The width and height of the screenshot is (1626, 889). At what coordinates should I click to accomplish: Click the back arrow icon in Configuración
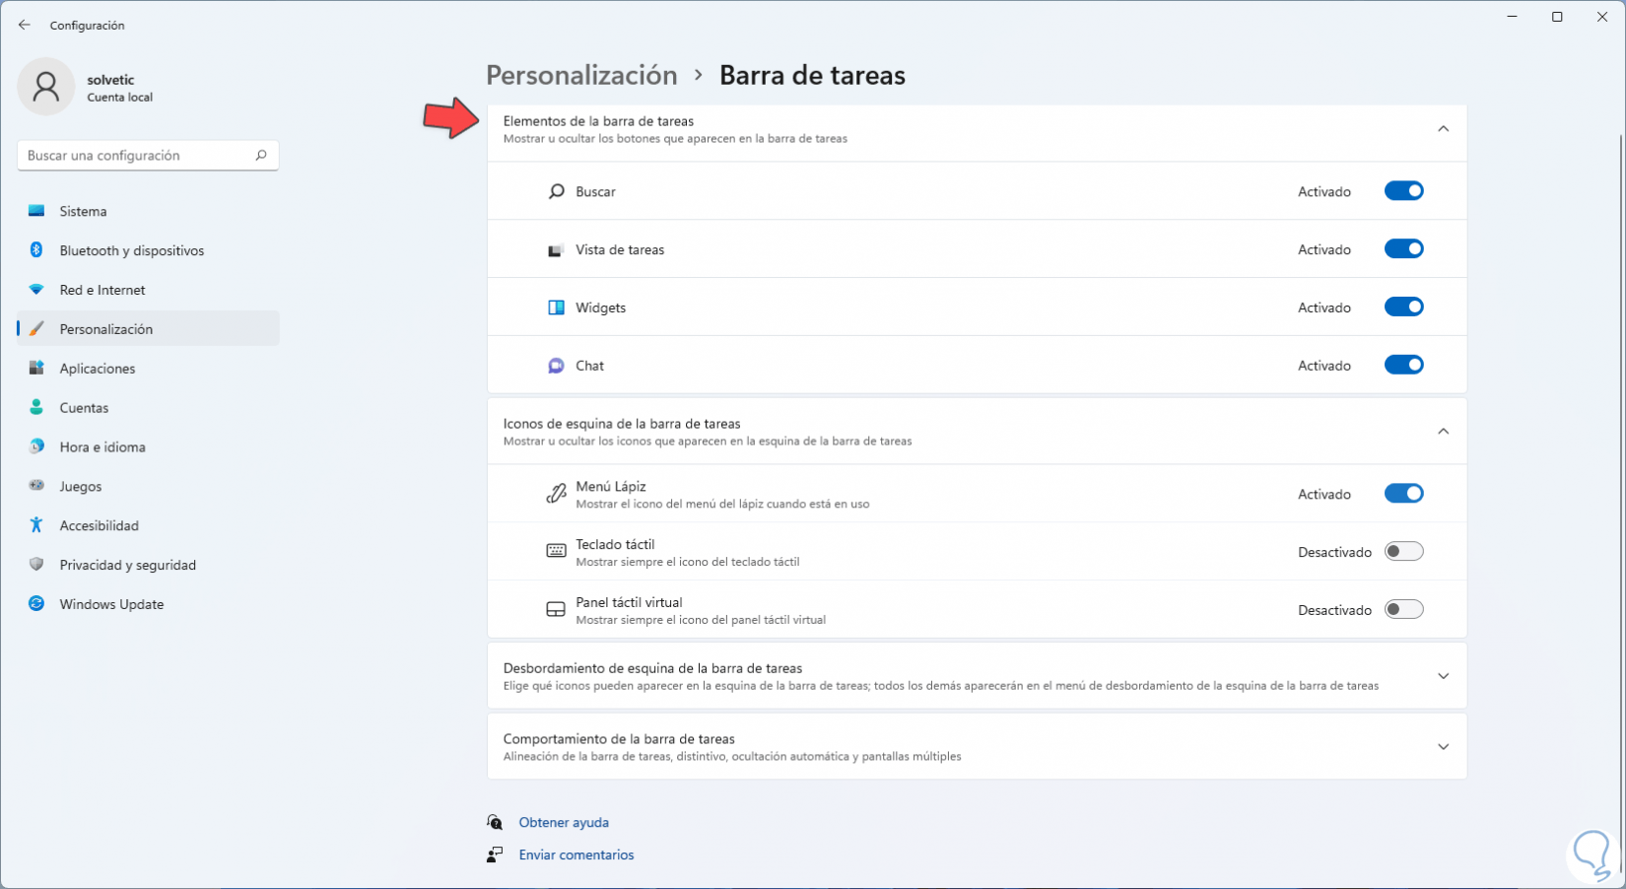[x=25, y=25]
